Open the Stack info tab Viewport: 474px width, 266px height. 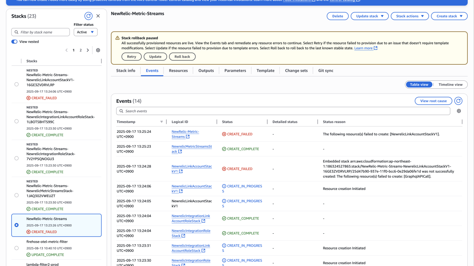pyautogui.click(x=126, y=71)
